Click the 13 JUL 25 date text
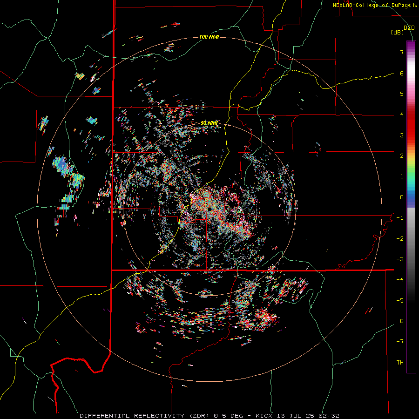Screen dimensions: 419x419 pyautogui.click(x=297, y=416)
